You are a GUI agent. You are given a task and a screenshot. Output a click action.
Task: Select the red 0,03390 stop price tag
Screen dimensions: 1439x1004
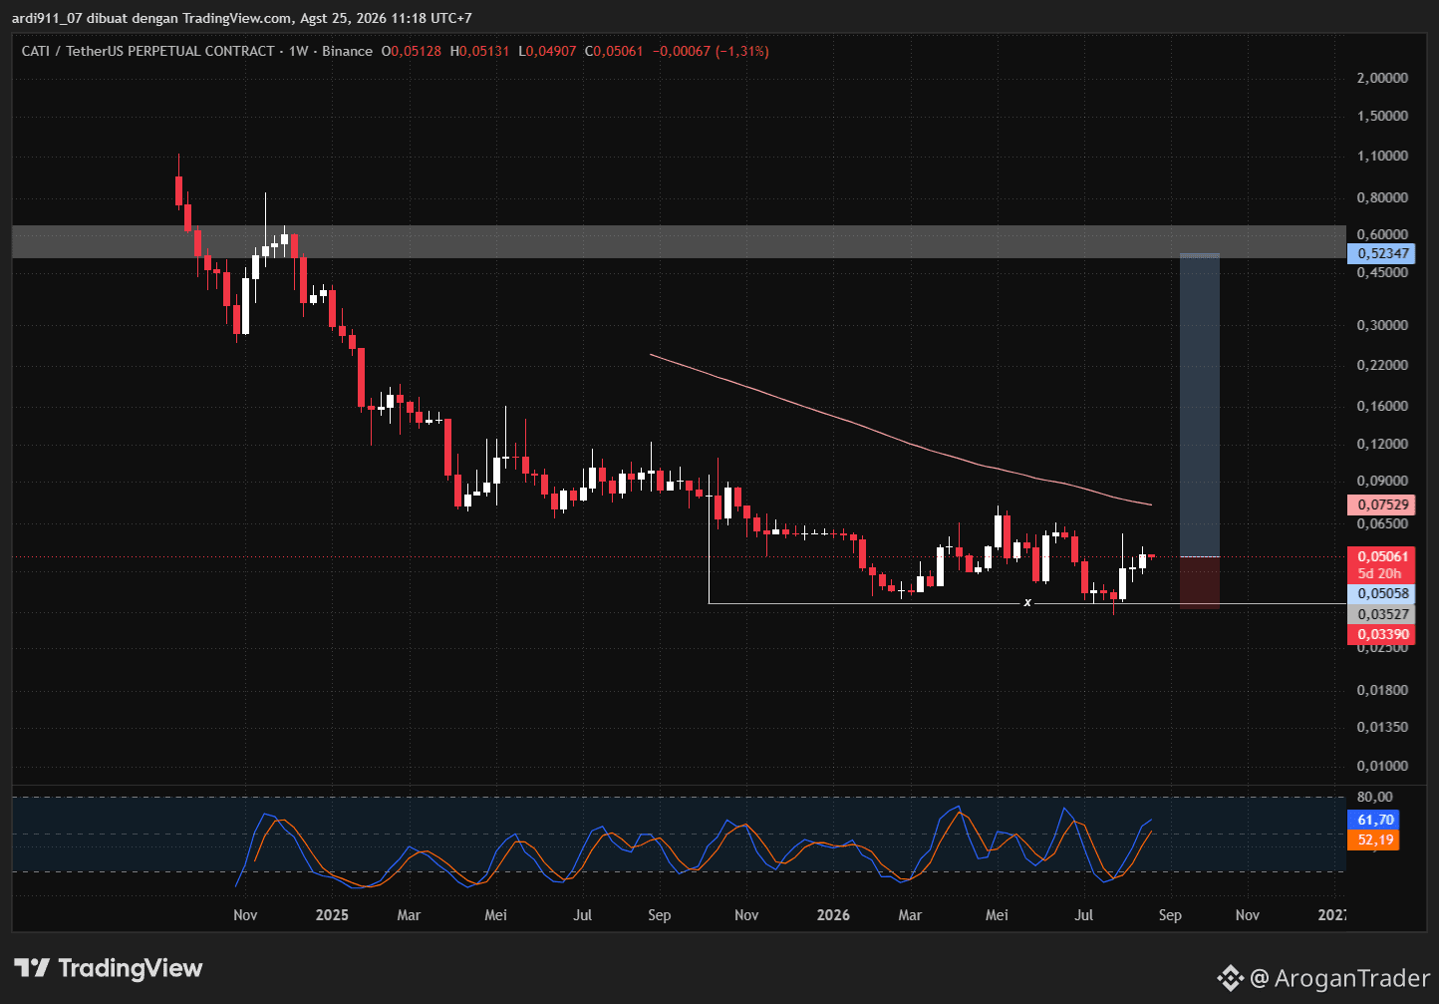[x=1379, y=634]
